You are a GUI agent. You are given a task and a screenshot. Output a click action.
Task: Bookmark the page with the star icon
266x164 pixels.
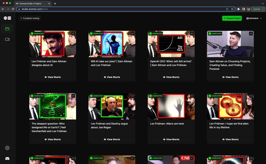[232, 9]
